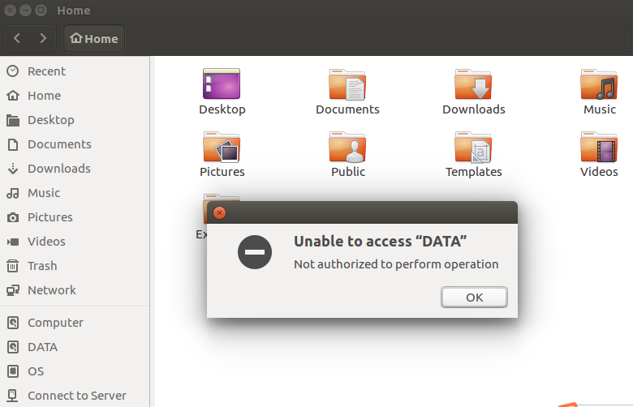Open the Public folder icon
The image size is (633, 407).
pos(347,147)
